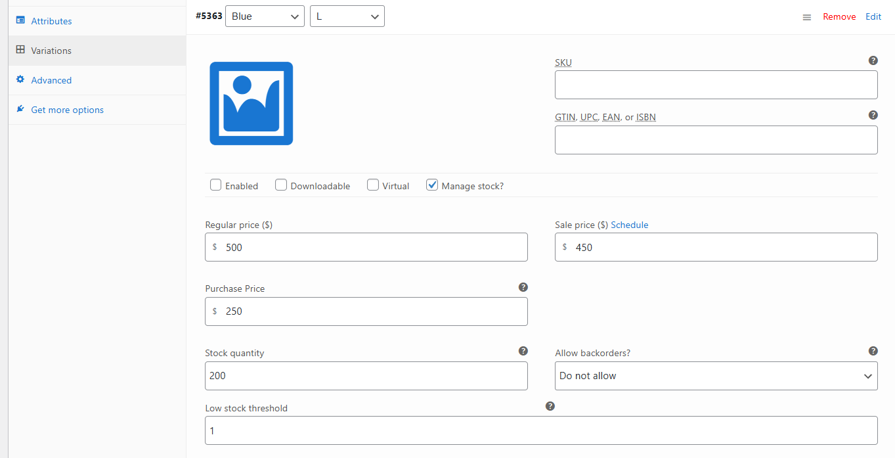The width and height of the screenshot is (895, 458).
Task: Expand the Allow backorders dropdown
Action: click(x=716, y=376)
